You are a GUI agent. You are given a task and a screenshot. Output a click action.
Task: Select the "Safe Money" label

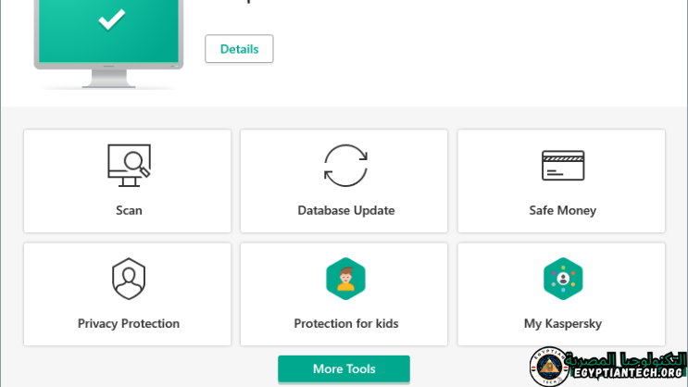click(563, 210)
